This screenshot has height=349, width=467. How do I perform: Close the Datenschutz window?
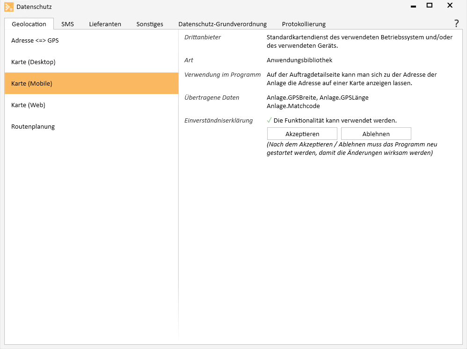450,6
